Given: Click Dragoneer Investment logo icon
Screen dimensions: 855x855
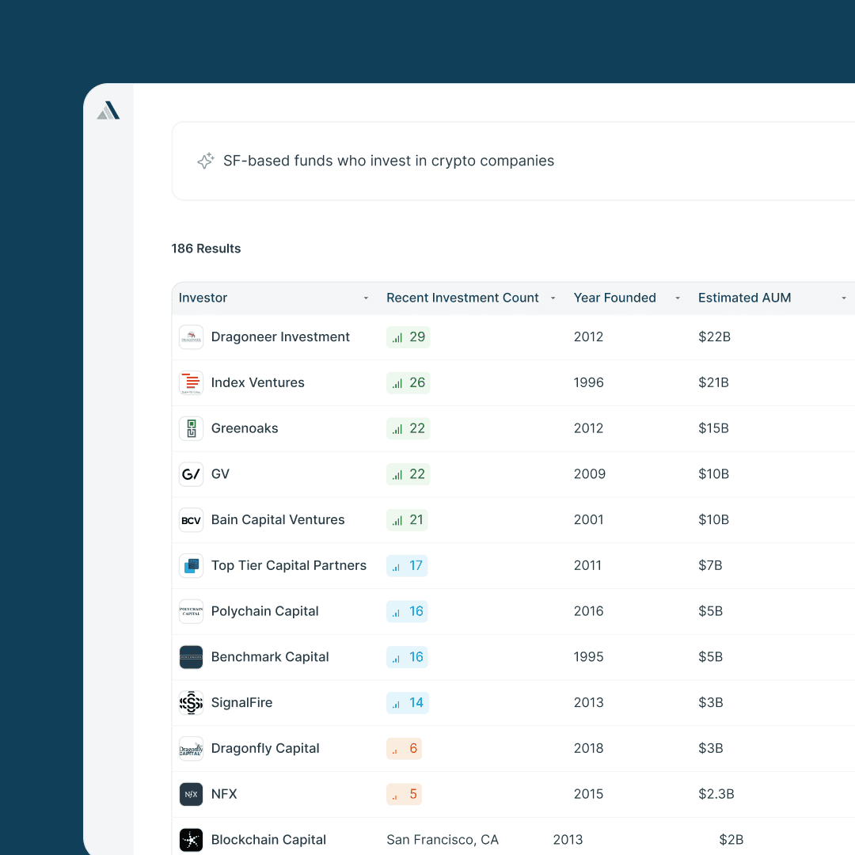Looking at the screenshot, I should pos(192,337).
